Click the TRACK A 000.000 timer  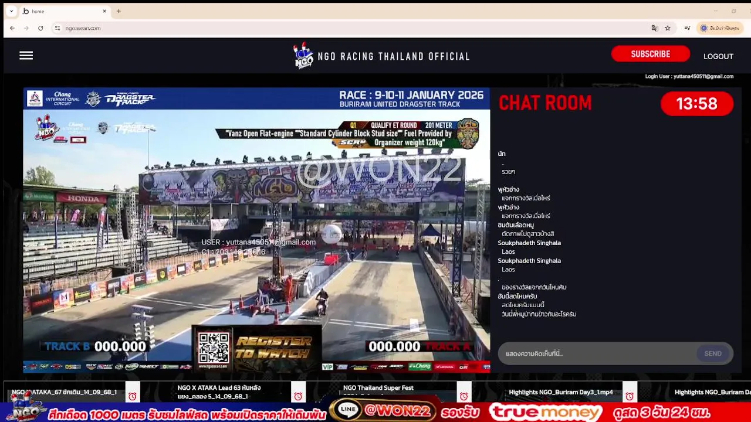point(420,346)
